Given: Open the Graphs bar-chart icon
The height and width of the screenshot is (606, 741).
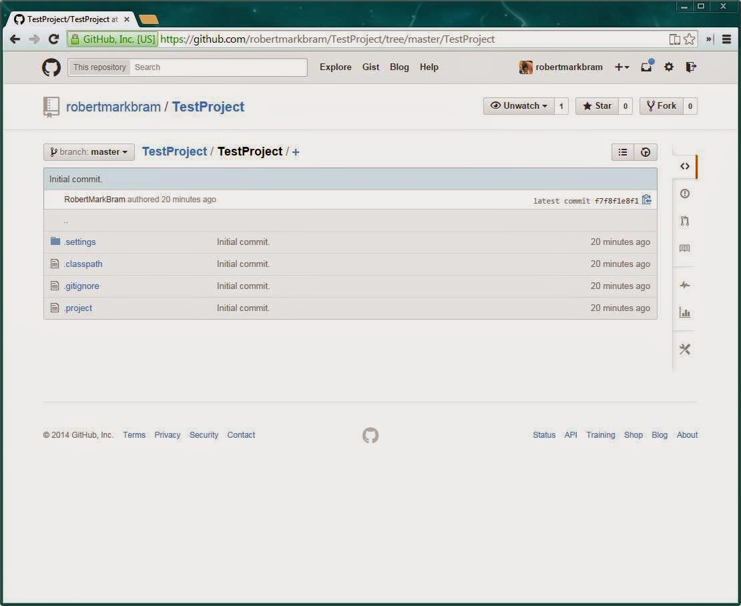Looking at the screenshot, I should pos(685,312).
